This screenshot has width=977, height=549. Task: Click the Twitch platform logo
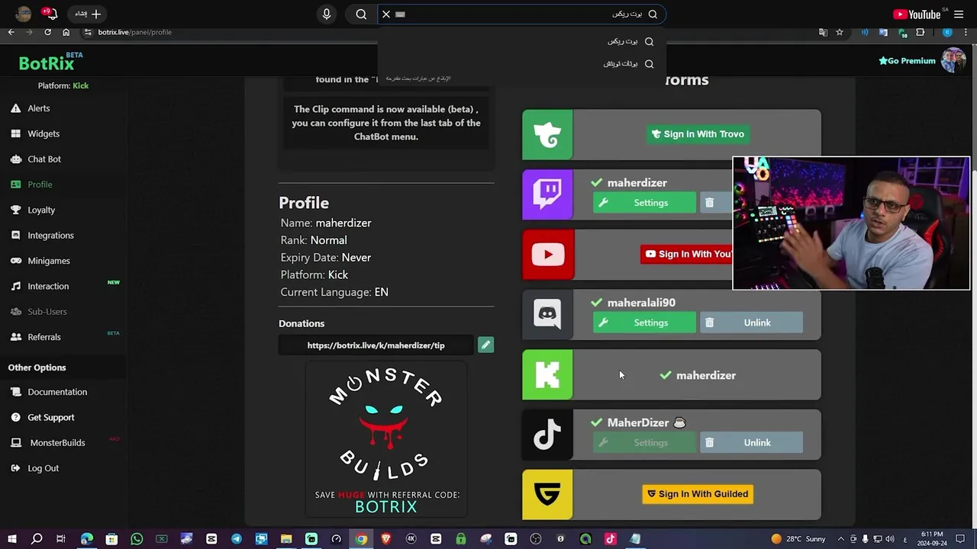pos(547,194)
